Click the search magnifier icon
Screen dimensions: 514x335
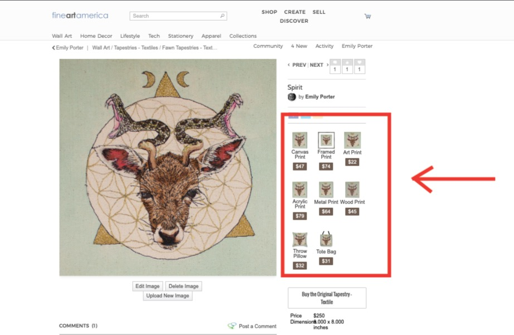pos(222,16)
